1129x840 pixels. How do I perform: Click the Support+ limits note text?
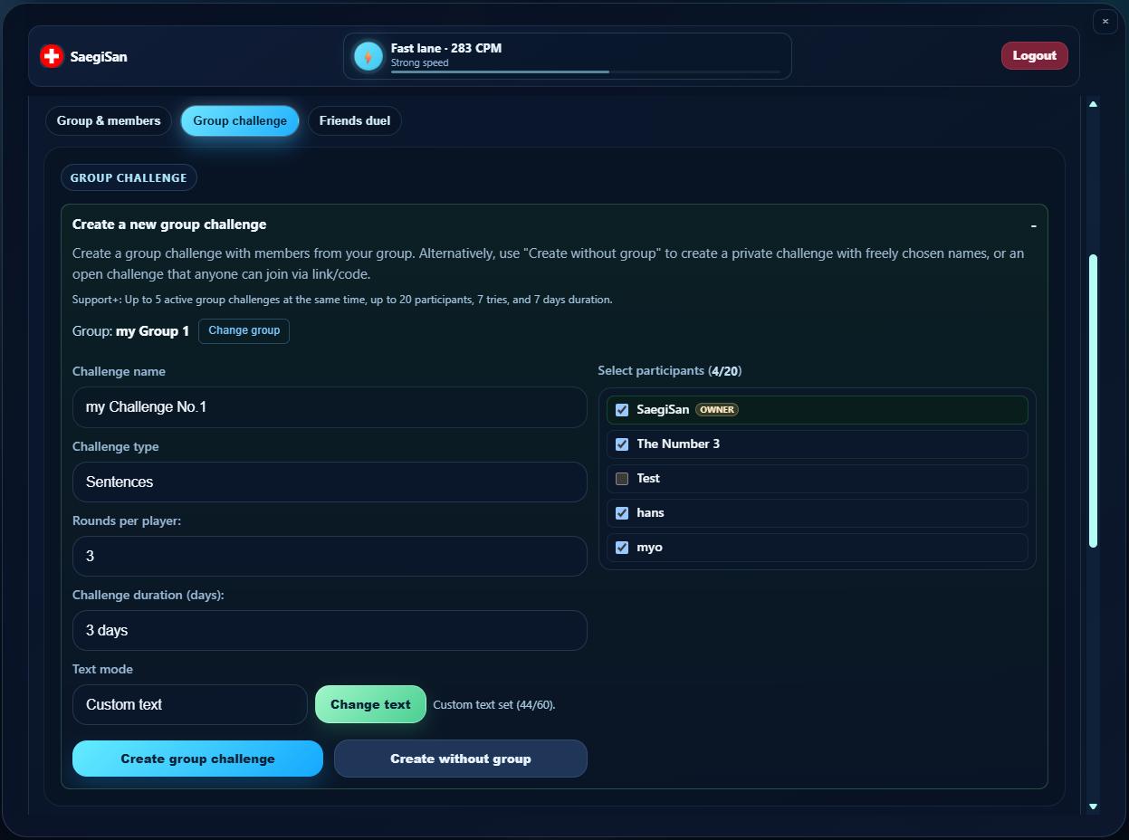pyautogui.click(x=342, y=300)
